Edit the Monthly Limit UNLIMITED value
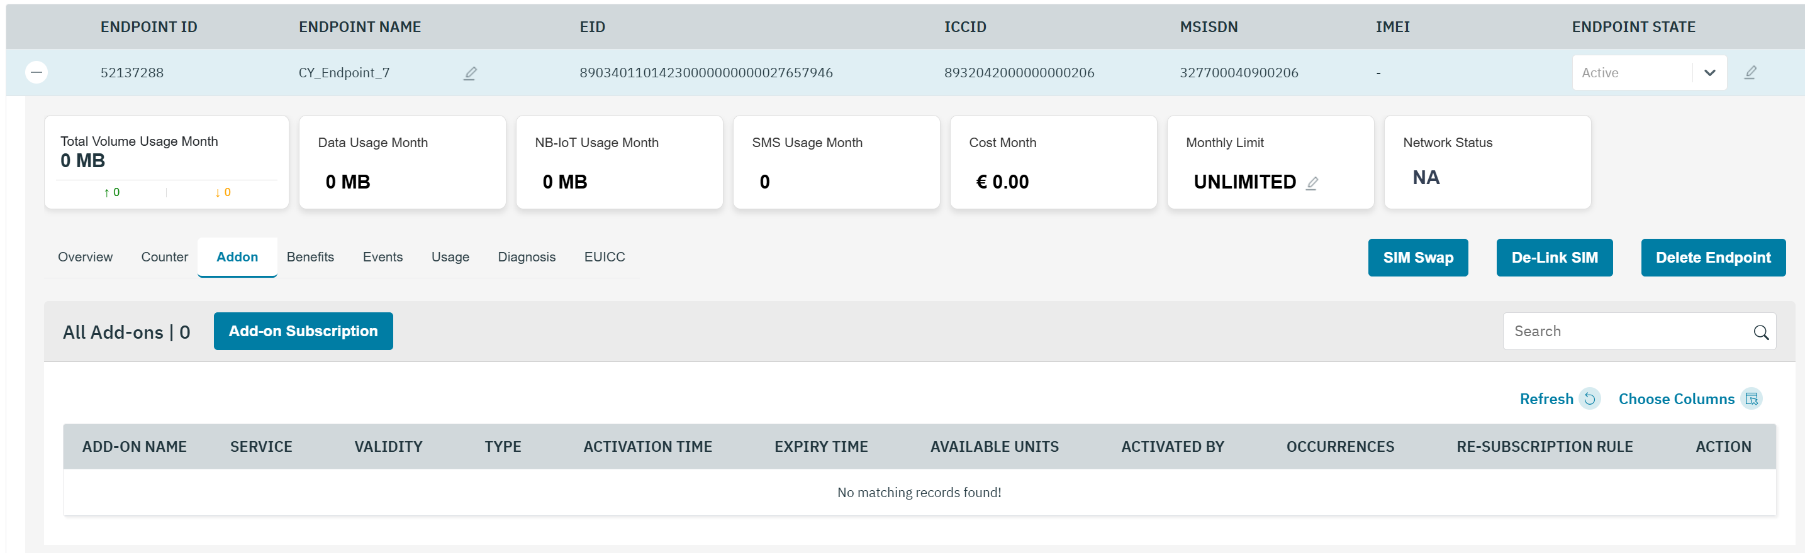The image size is (1805, 553). tap(1312, 183)
